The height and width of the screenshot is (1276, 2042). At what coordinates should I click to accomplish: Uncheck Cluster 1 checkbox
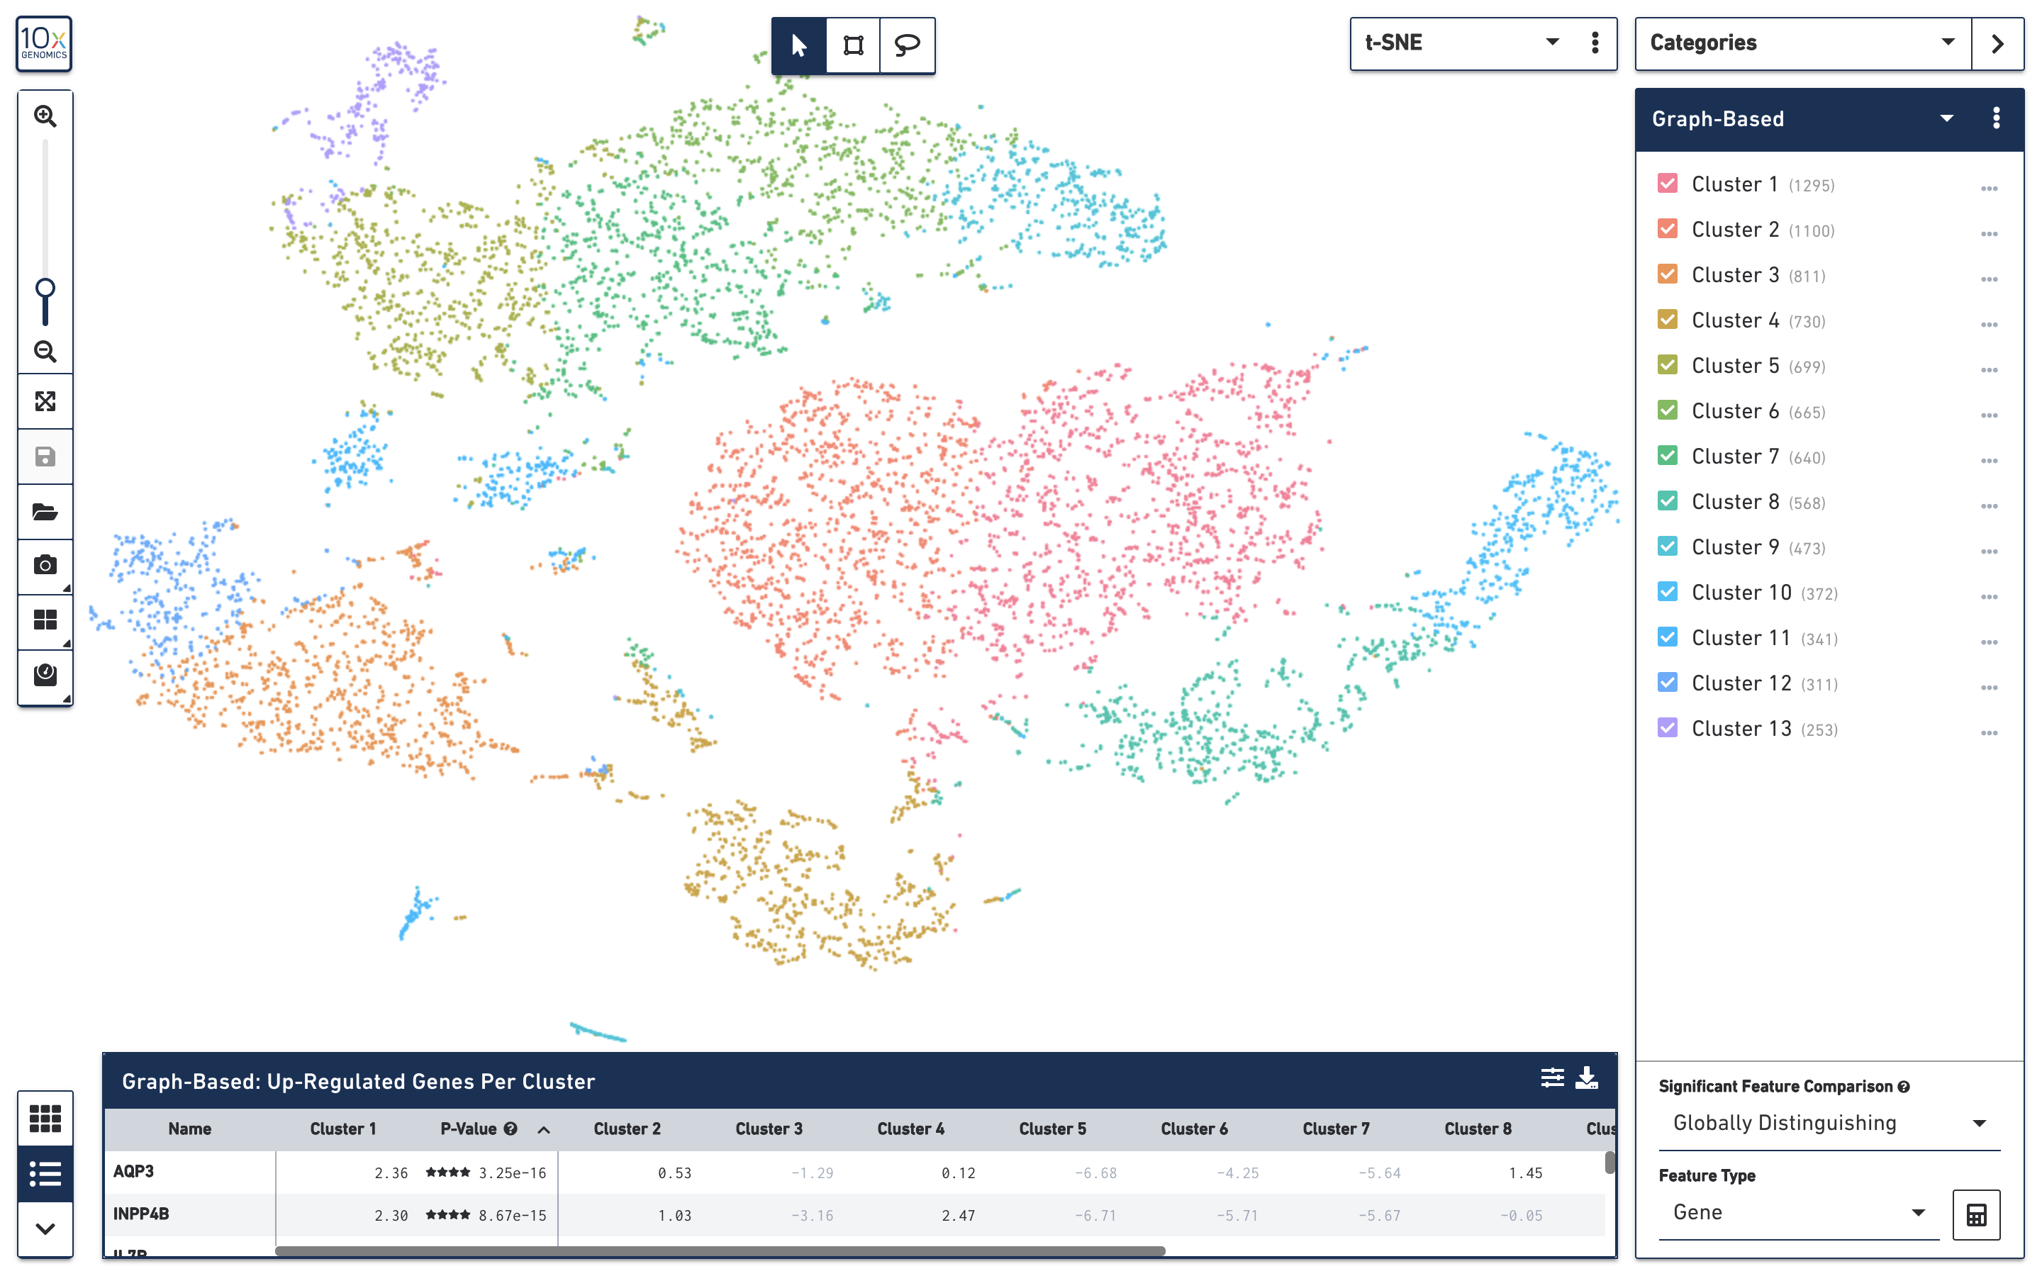(1668, 184)
